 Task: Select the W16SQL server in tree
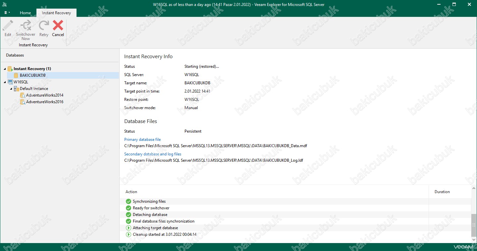(x=21, y=82)
